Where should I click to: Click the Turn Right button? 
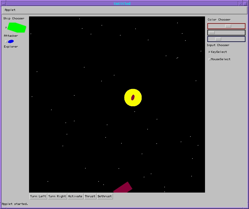[x=57, y=196]
